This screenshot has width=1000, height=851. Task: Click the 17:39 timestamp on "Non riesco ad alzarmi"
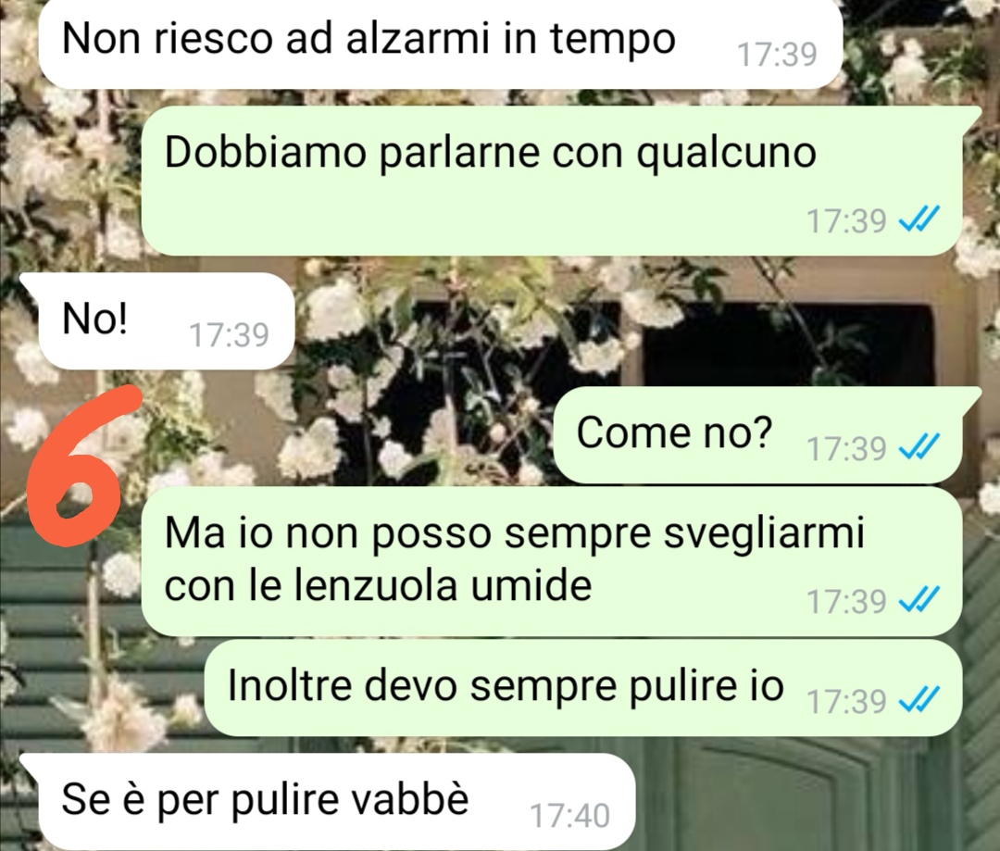[778, 55]
